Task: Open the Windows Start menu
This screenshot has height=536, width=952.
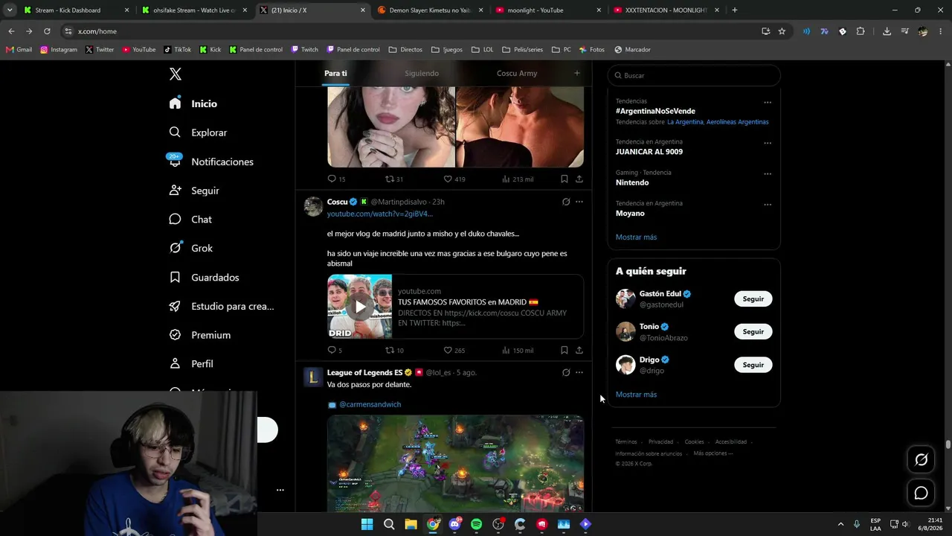Action: (367, 524)
